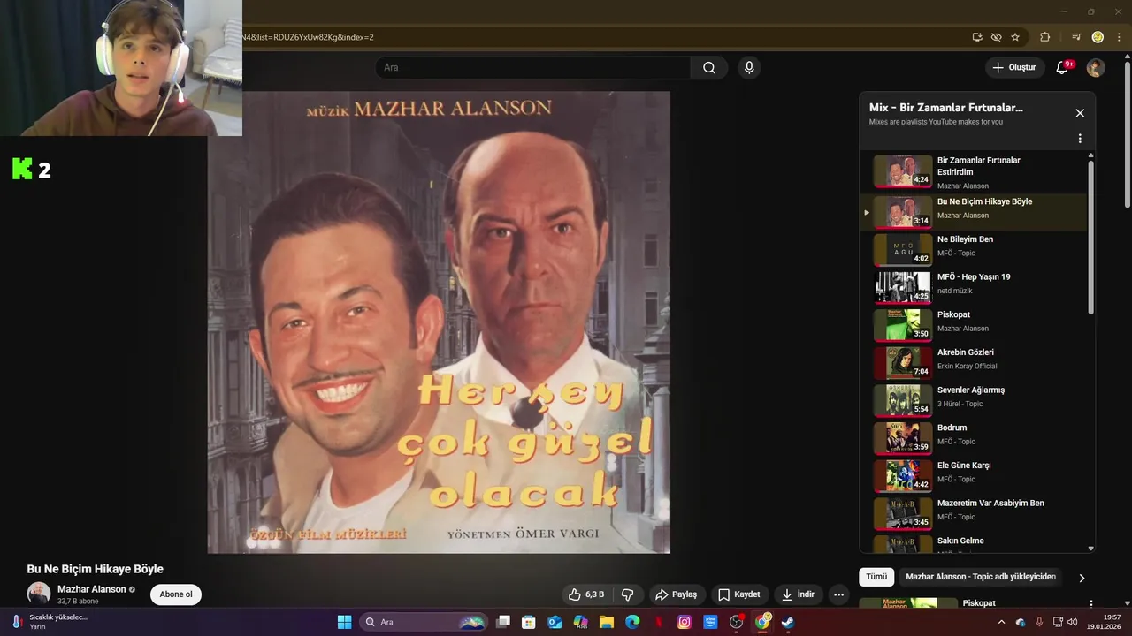Play Piskopat in the mix list
Viewport: 1132px width, 636px height.
973,325
